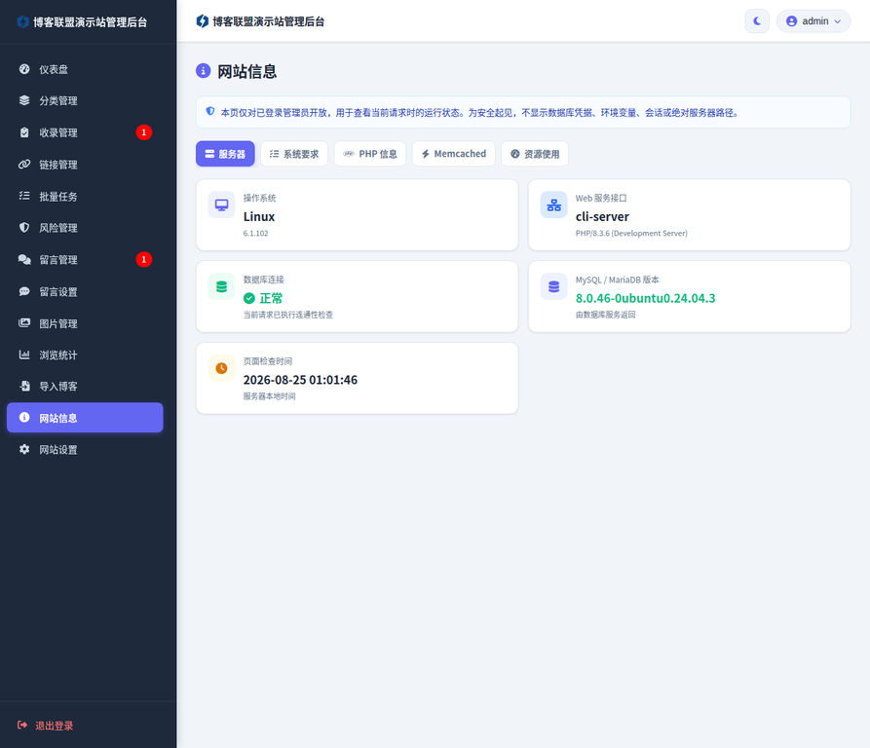Click the green 数据库连接 database icon
The width and height of the screenshot is (870, 748).
click(x=221, y=286)
